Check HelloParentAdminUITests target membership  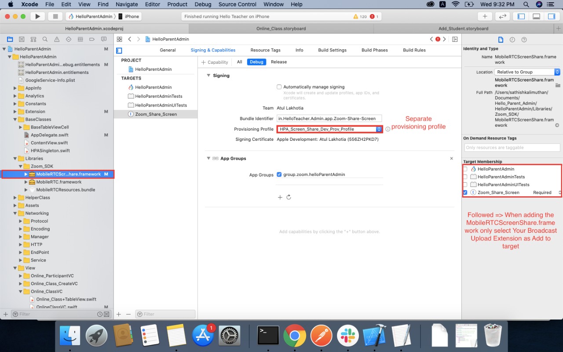coord(465,185)
